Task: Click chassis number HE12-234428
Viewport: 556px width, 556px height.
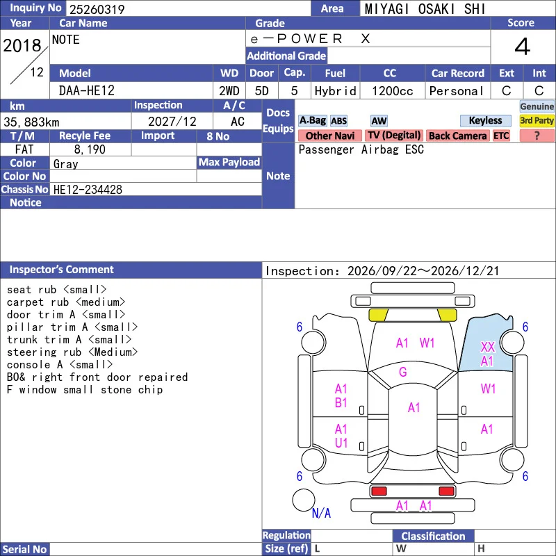Action: [88, 190]
